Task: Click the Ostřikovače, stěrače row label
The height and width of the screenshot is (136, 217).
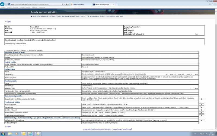Action: [12, 60]
